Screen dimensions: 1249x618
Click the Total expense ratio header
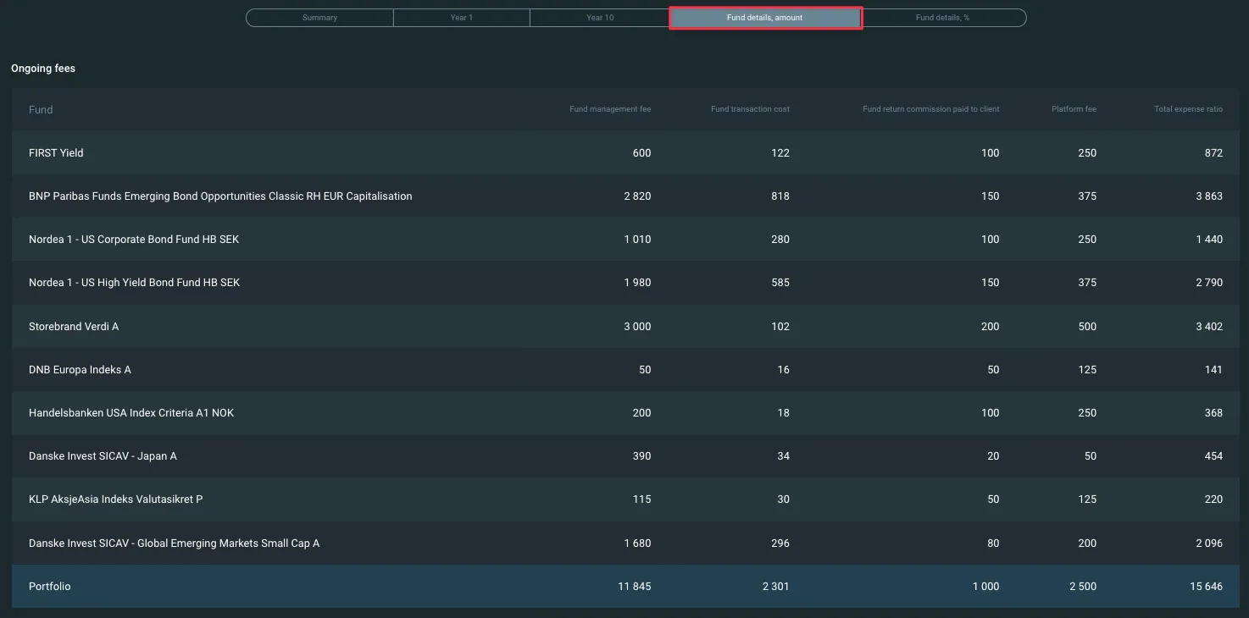1188,109
